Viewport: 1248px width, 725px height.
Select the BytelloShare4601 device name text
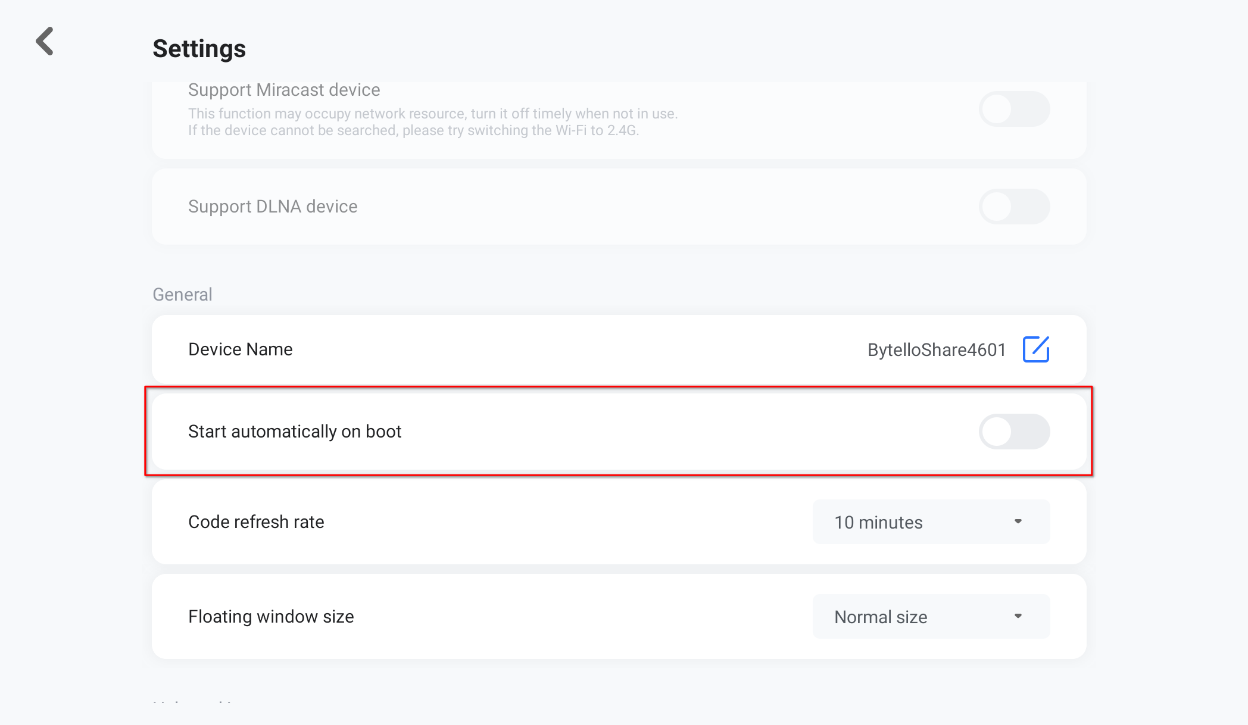[x=936, y=350]
